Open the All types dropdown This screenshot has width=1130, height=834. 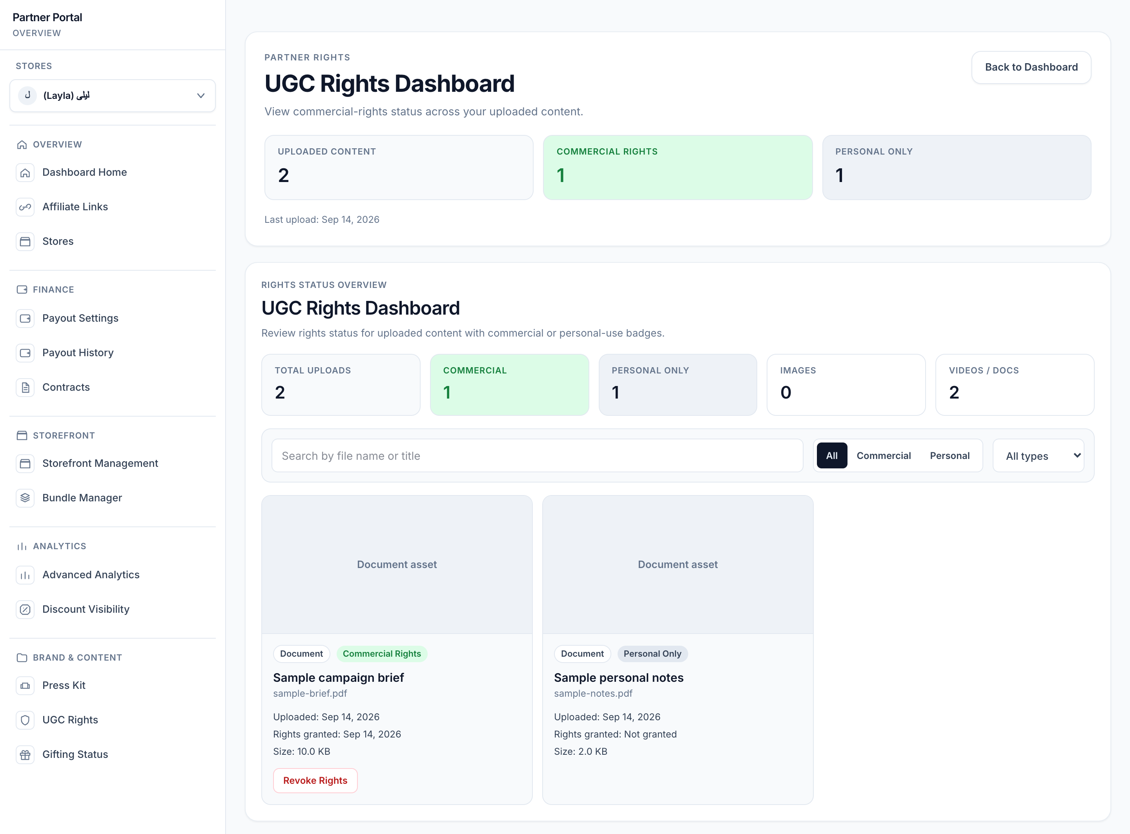(1038, 456)
